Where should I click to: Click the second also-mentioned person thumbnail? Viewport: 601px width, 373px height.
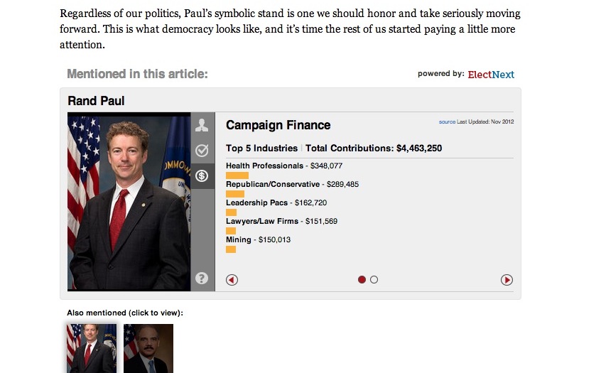coord(148,348)
